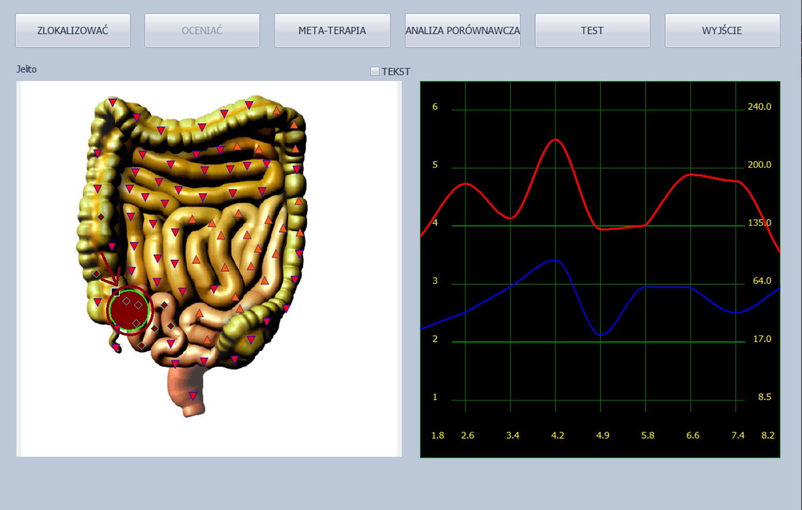Click the 8.2 frequency label on the graph axis

pyautogui.click(x=768, y=435)
